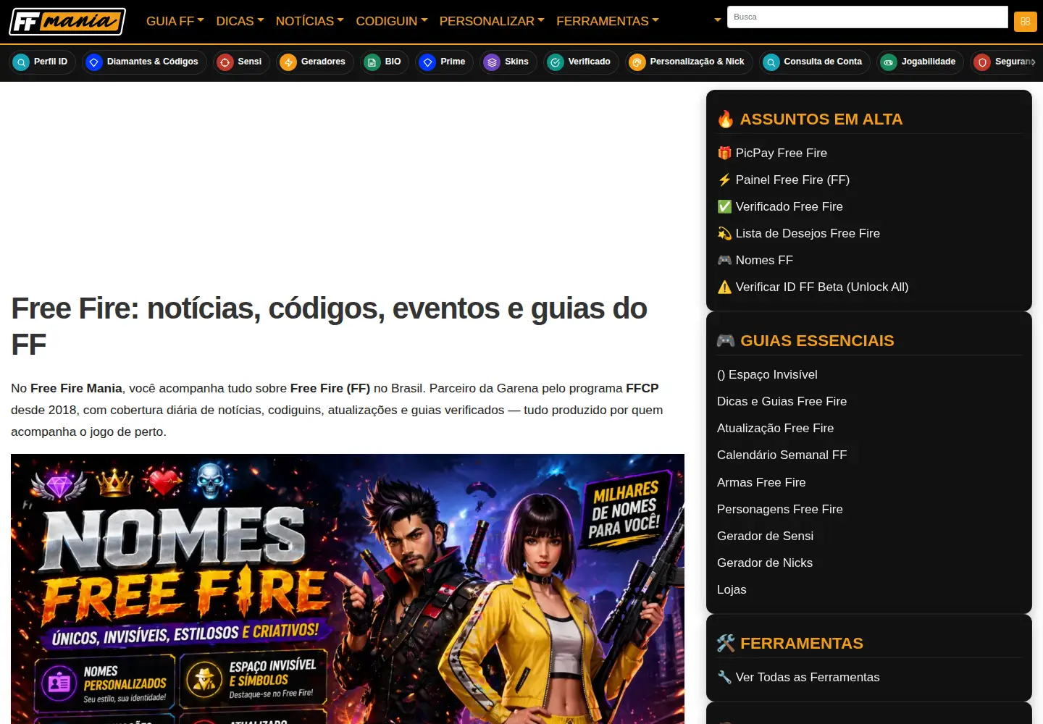Click warning icon beside Verificar ID FF Beta
Viewport: 1043px width, 724px height.
(x=724, y=287)
